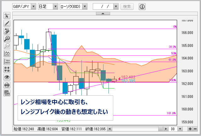201x136 pixels.
Task: Click the 終値:162.395 close value
Action: [96, 129]
